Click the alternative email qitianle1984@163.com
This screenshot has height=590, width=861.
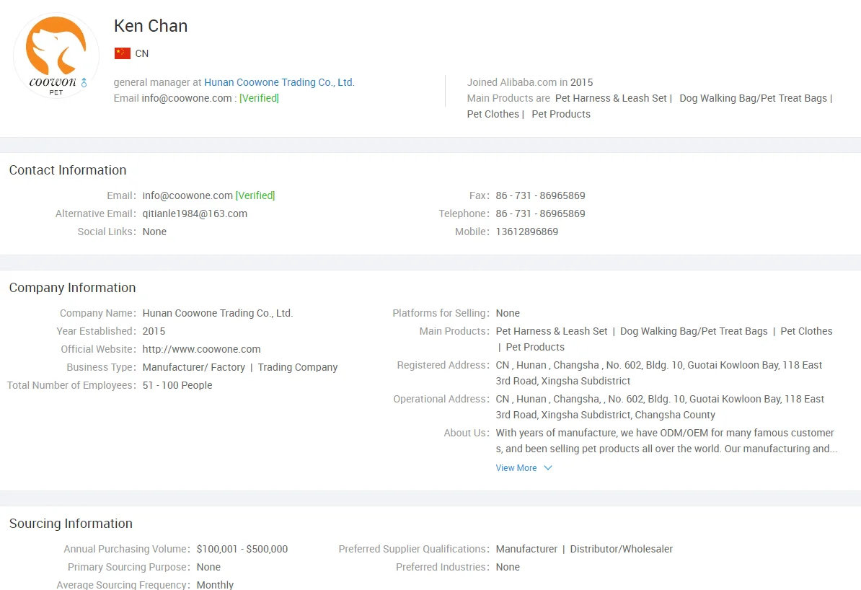[195, 213]
